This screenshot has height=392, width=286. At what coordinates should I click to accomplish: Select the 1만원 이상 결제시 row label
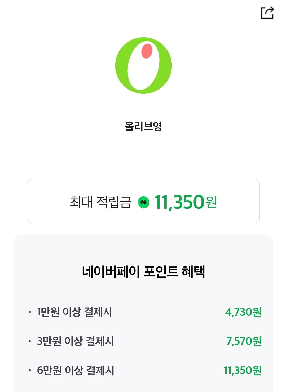click(74, 312)
